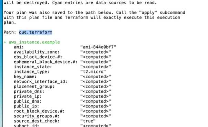The width and height of the screenshot is (208, 127).
Task: Select the computed value of ephemeral_block_device.#
Action: (x=95, y=62)
